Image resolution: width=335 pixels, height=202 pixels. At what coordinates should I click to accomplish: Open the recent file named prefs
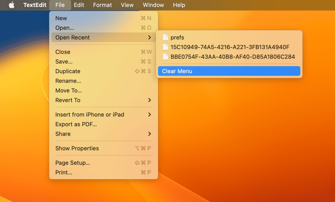click(x=229, y=37)
